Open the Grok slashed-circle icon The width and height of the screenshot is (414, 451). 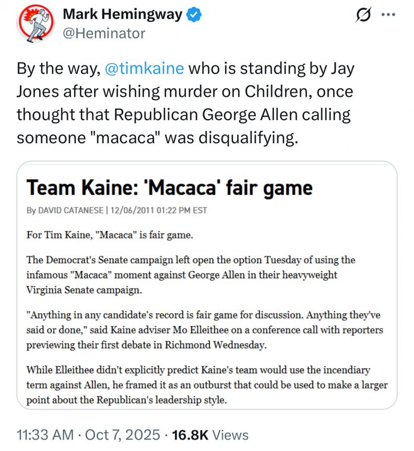click(x=359, y=17)
